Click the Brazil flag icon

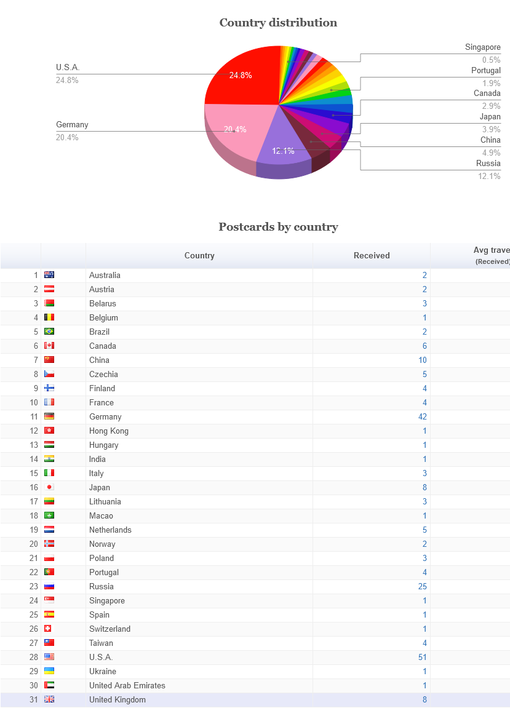click(49, 332)
